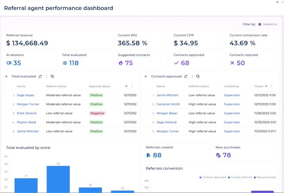Add column to Total evaluated table
284x193 pixels.
pyautogui.click(x=126, y=86)
